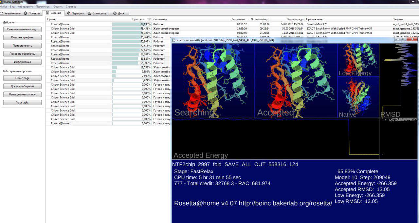Open the Статистика tab
Viewport: 419px width, 223px height.
click(97, 13)
